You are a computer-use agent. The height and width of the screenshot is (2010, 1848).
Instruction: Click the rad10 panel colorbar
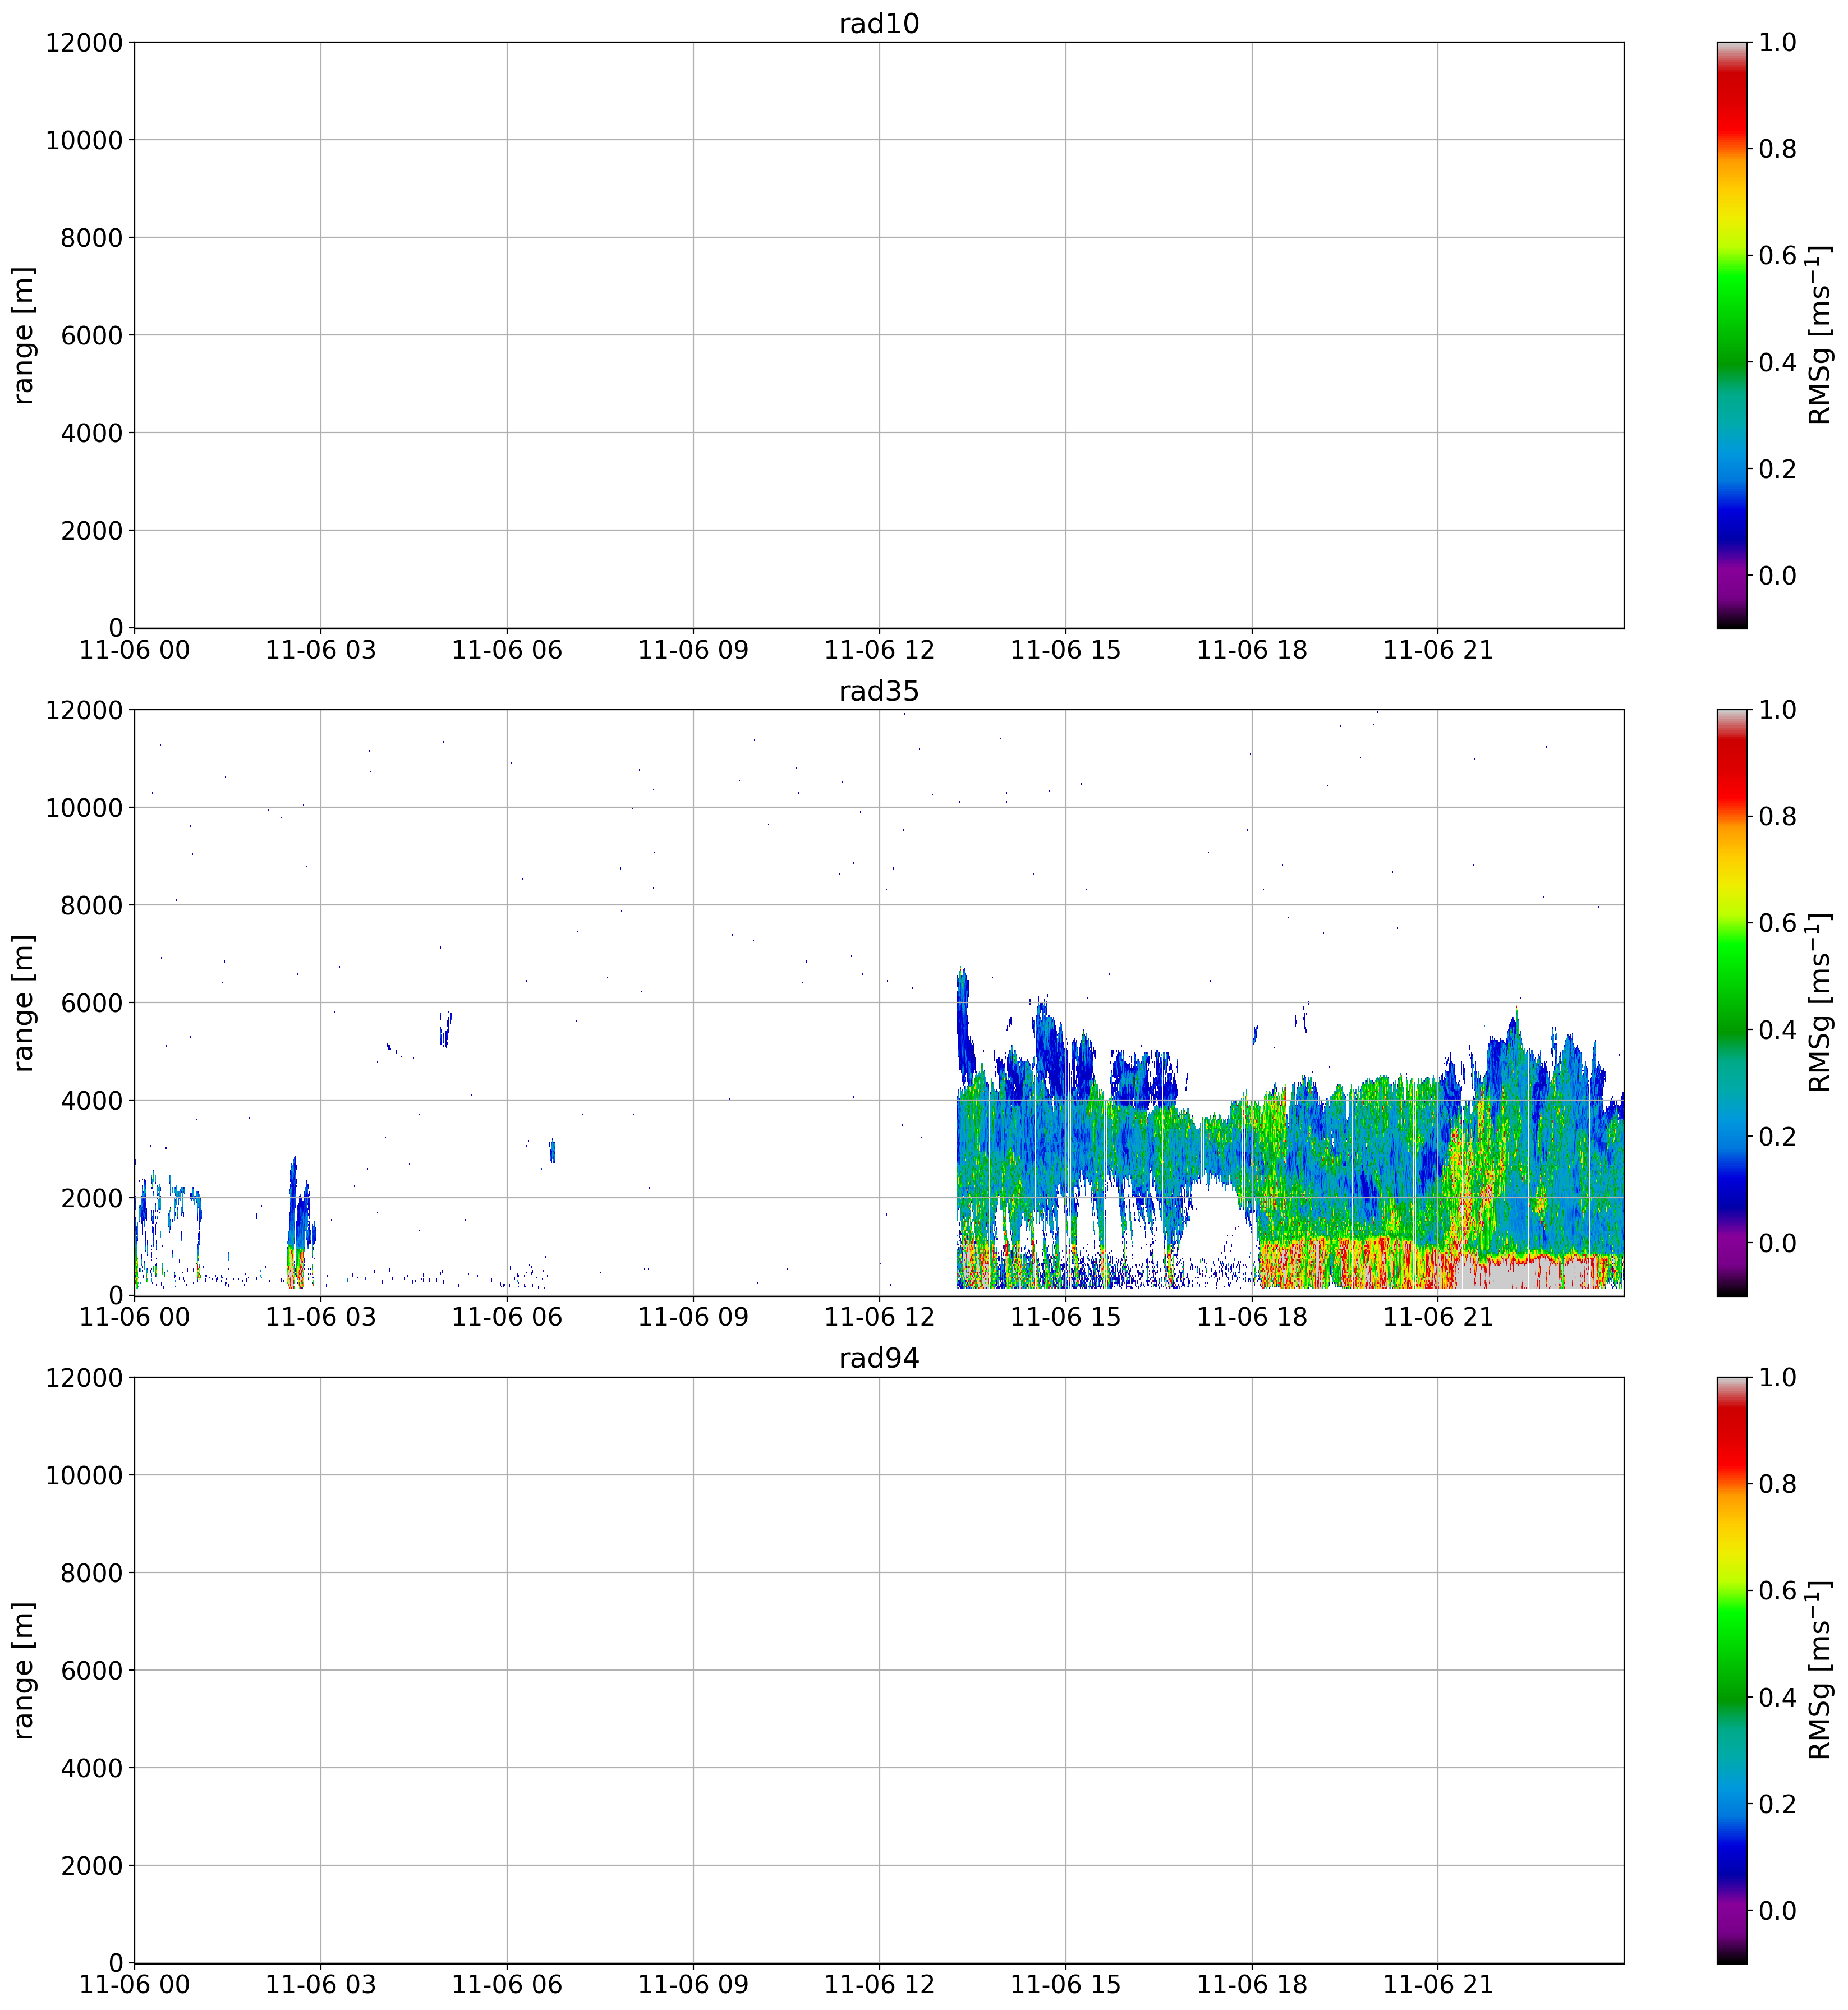tap(1731, 335)
